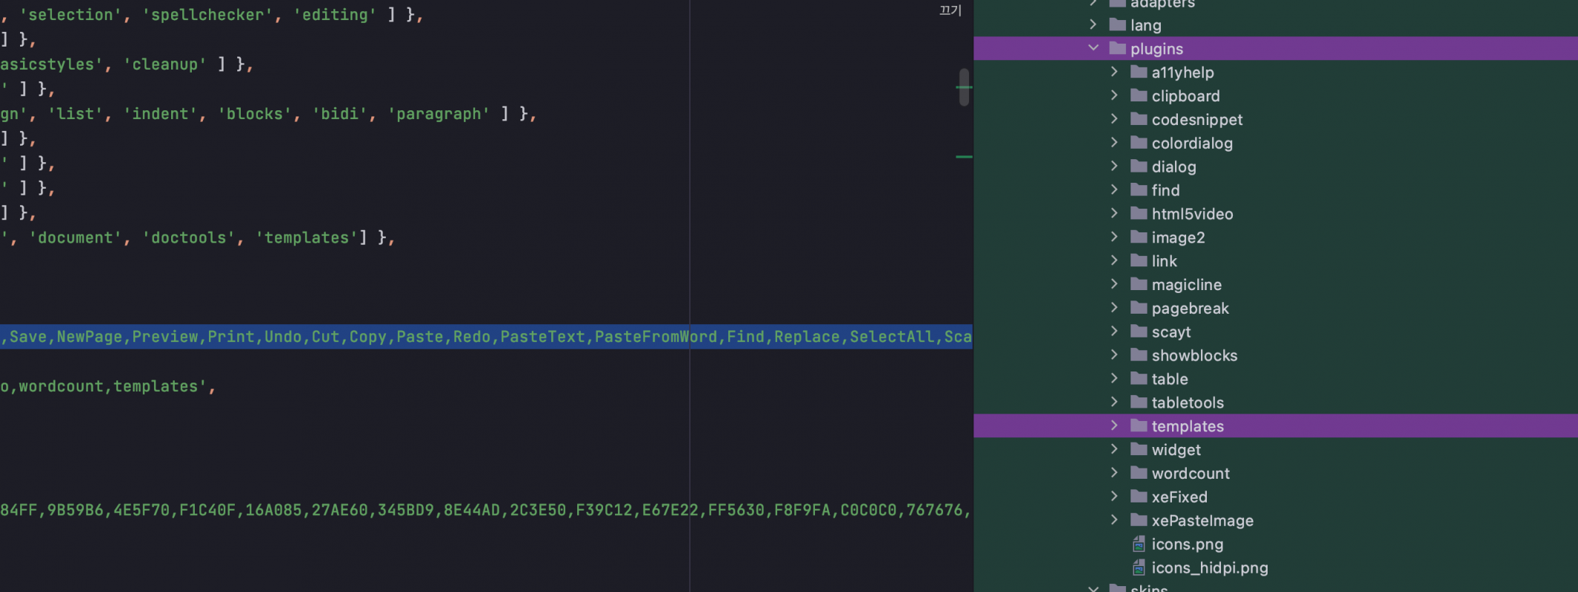The image size is (1578, 592).
Task: Click the scayt folder icon
Action: click(x=1139, y=332)
